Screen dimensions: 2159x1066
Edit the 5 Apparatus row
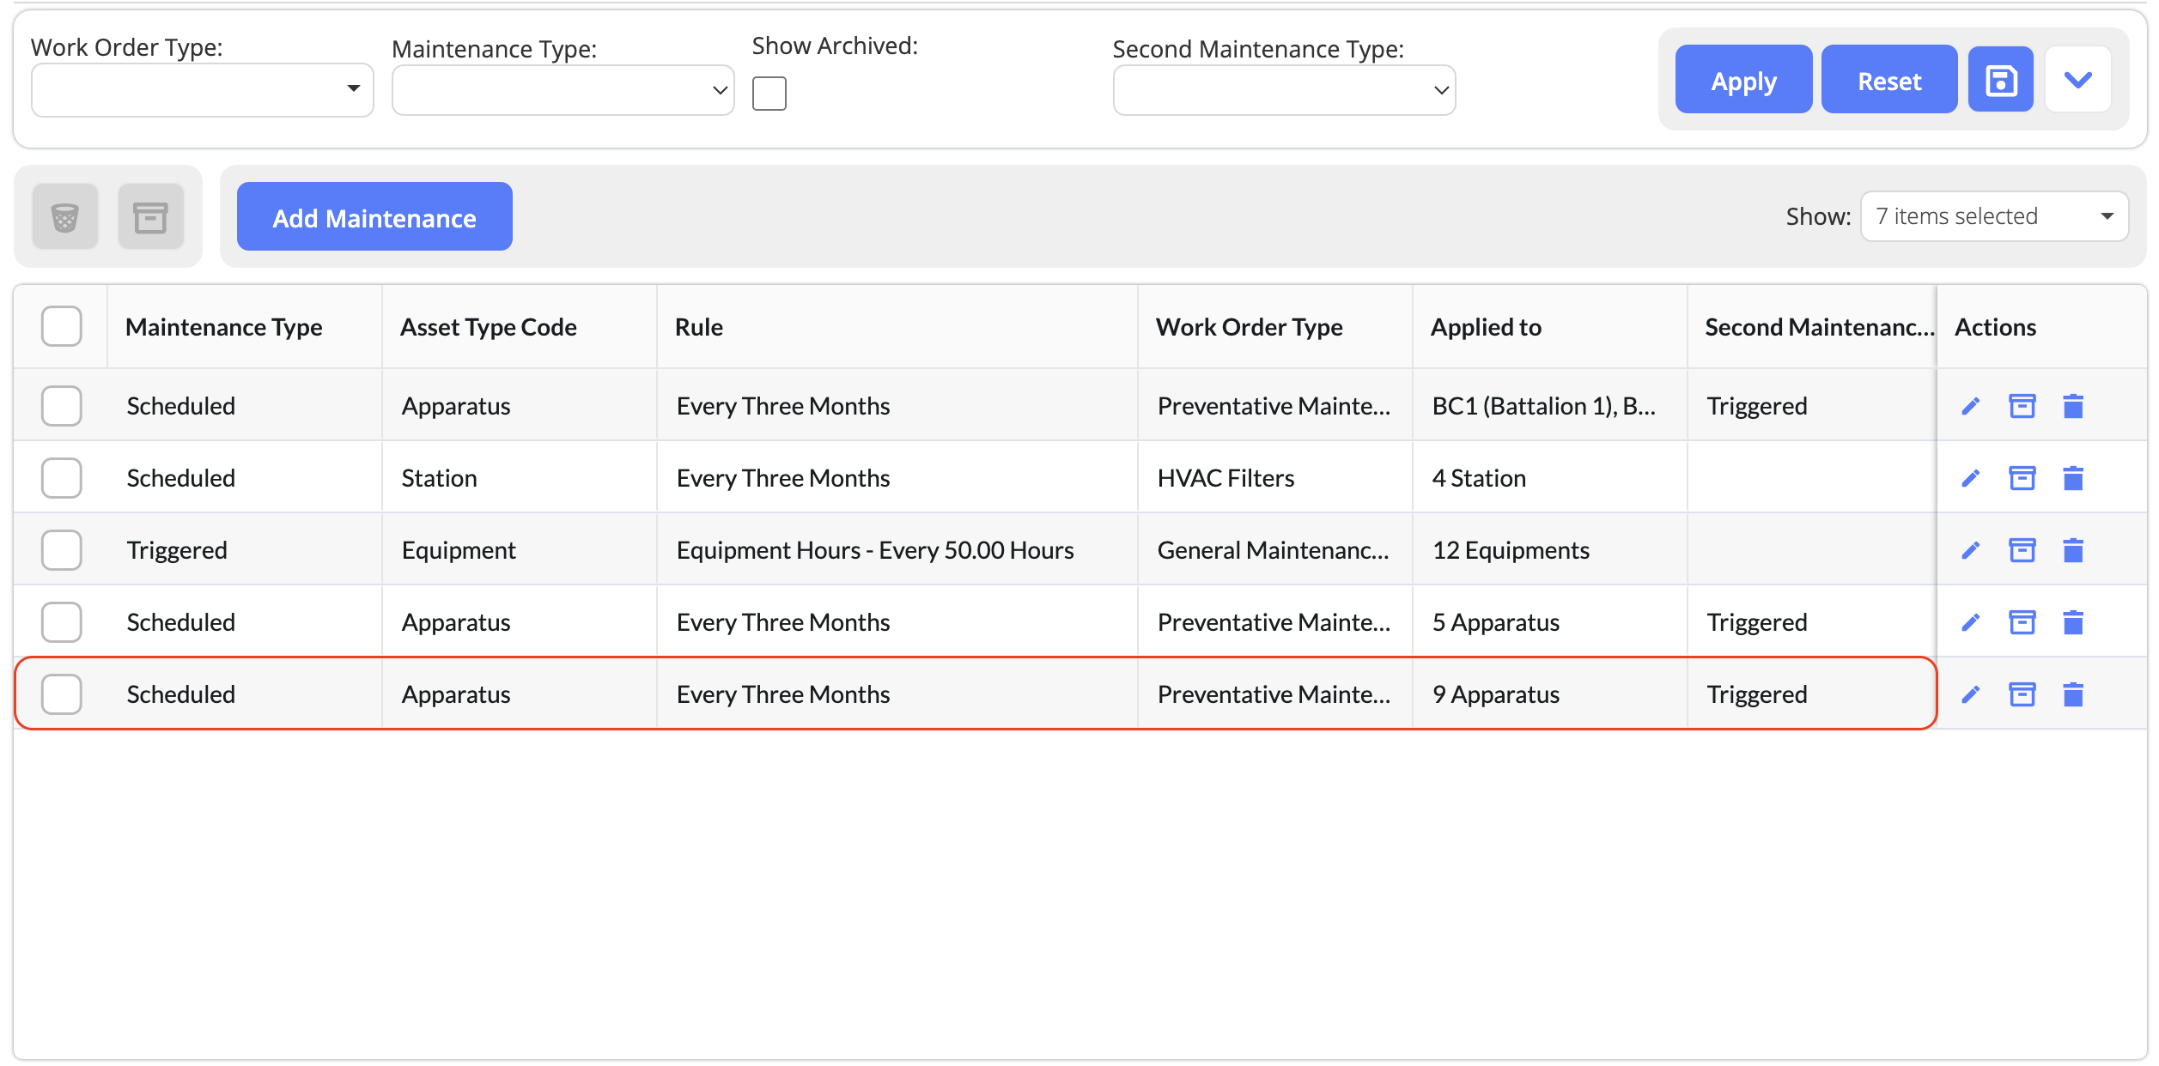coord(1971,622)
